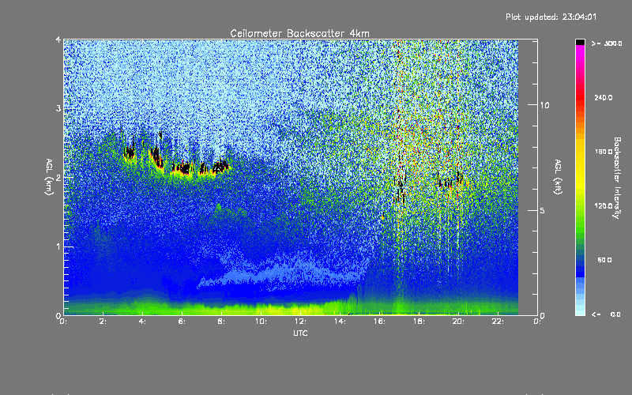This screenshot has width=632, height=395.
Task: Click the "4" tick on the km axis
Action: click(x=58, y=40)
